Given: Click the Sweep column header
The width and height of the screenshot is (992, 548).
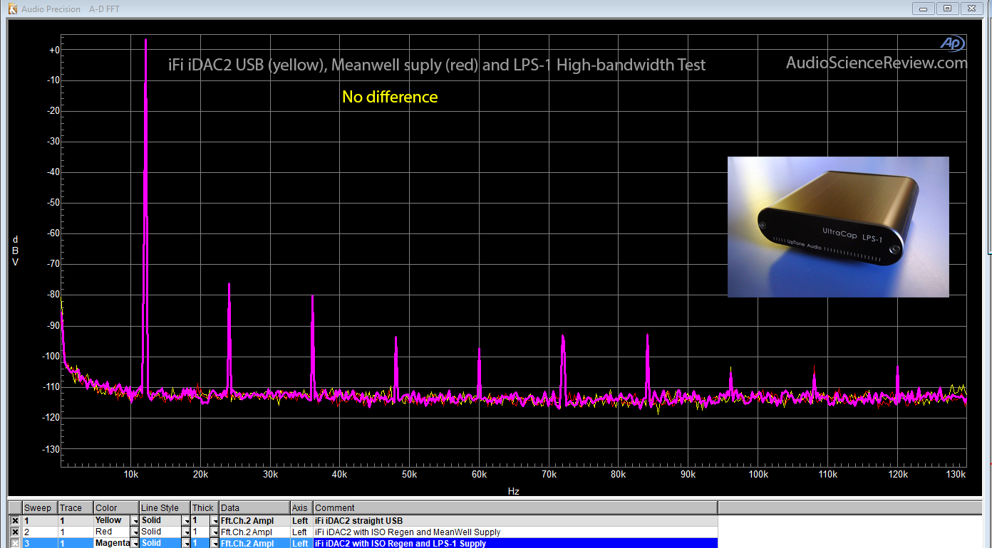Looking at the screenshot, I should point(39,508).
